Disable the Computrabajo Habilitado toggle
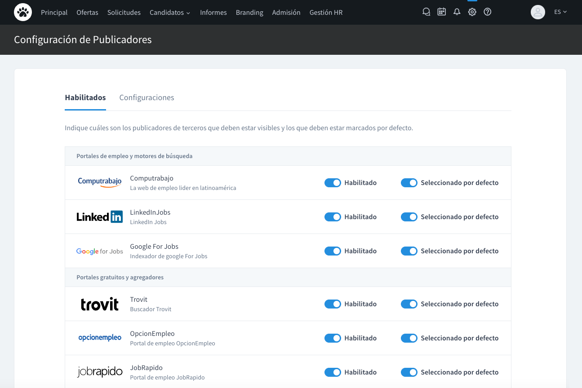The height and width of the screenshot is (388, 582). click(x=333, y=183)
